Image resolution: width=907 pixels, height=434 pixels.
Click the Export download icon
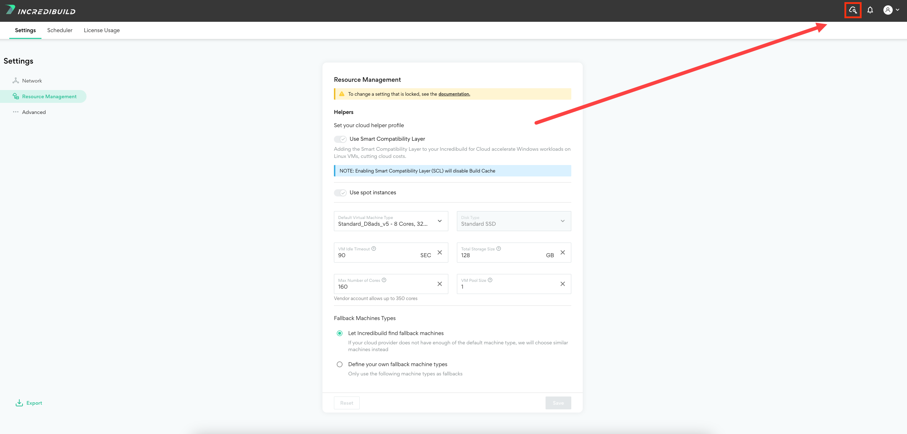[19, 403]
